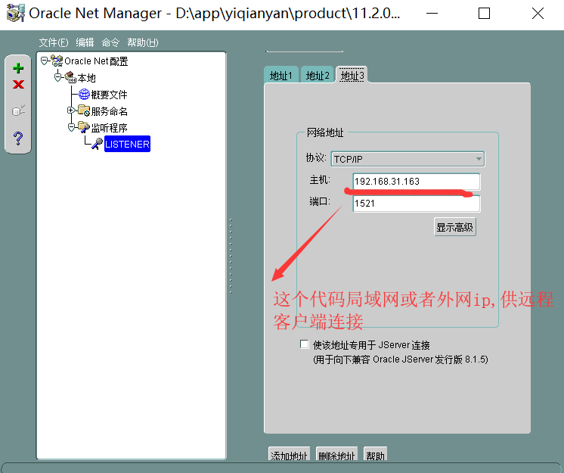Expand the 服务命名 tree node
Viewport: 564px width, 473px height.
point(71,110)
